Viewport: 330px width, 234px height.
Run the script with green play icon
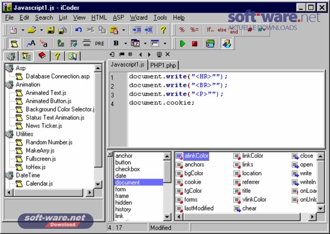(182, 44)
